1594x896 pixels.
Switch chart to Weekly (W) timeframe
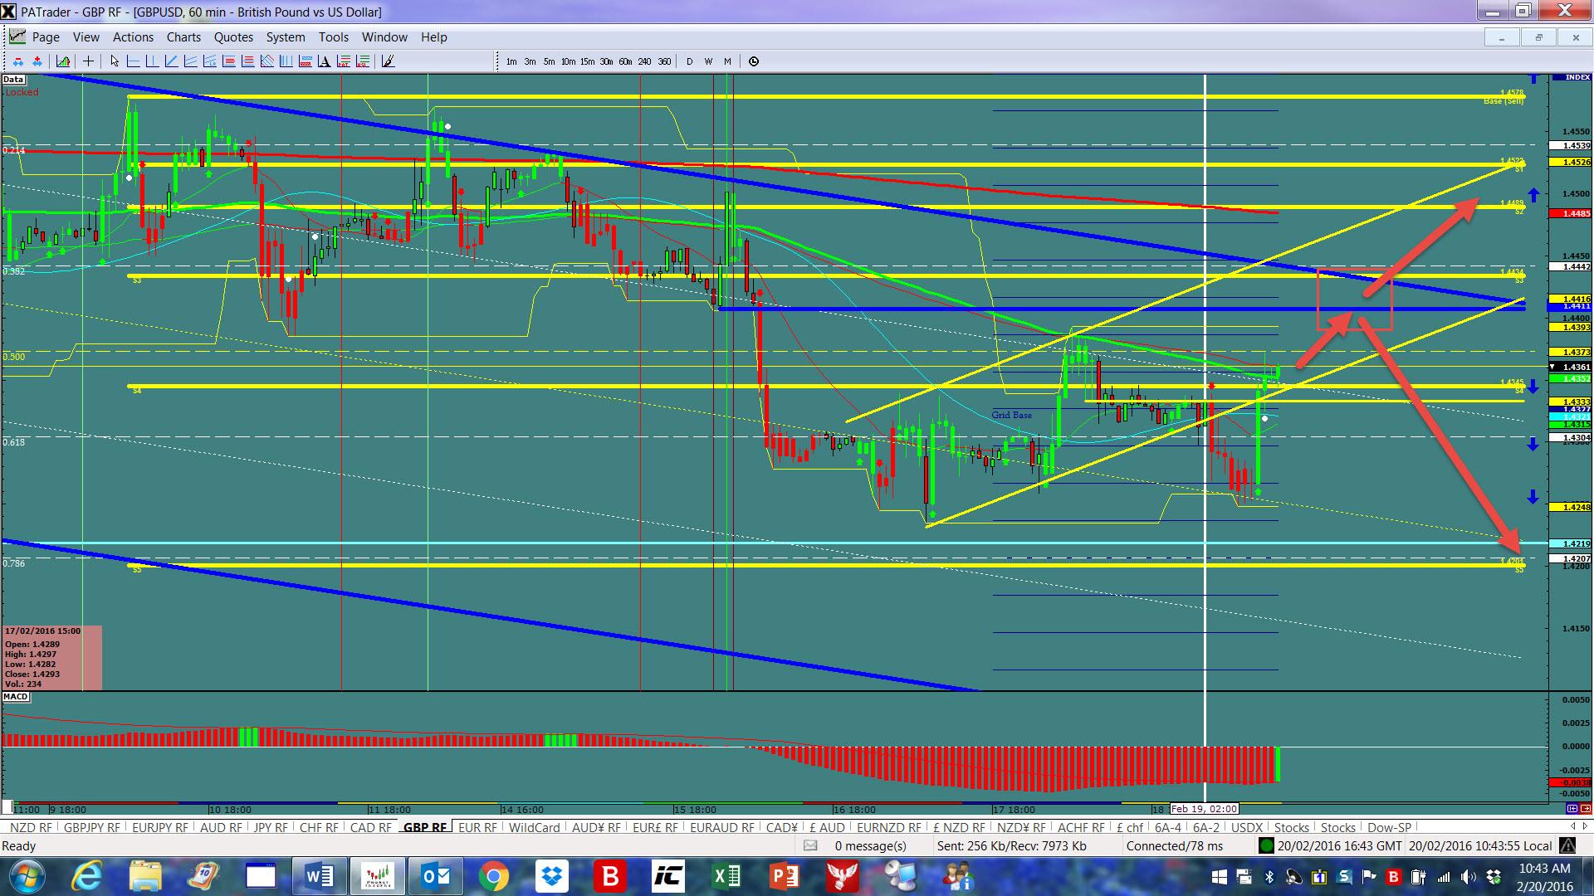click(708, 61)
